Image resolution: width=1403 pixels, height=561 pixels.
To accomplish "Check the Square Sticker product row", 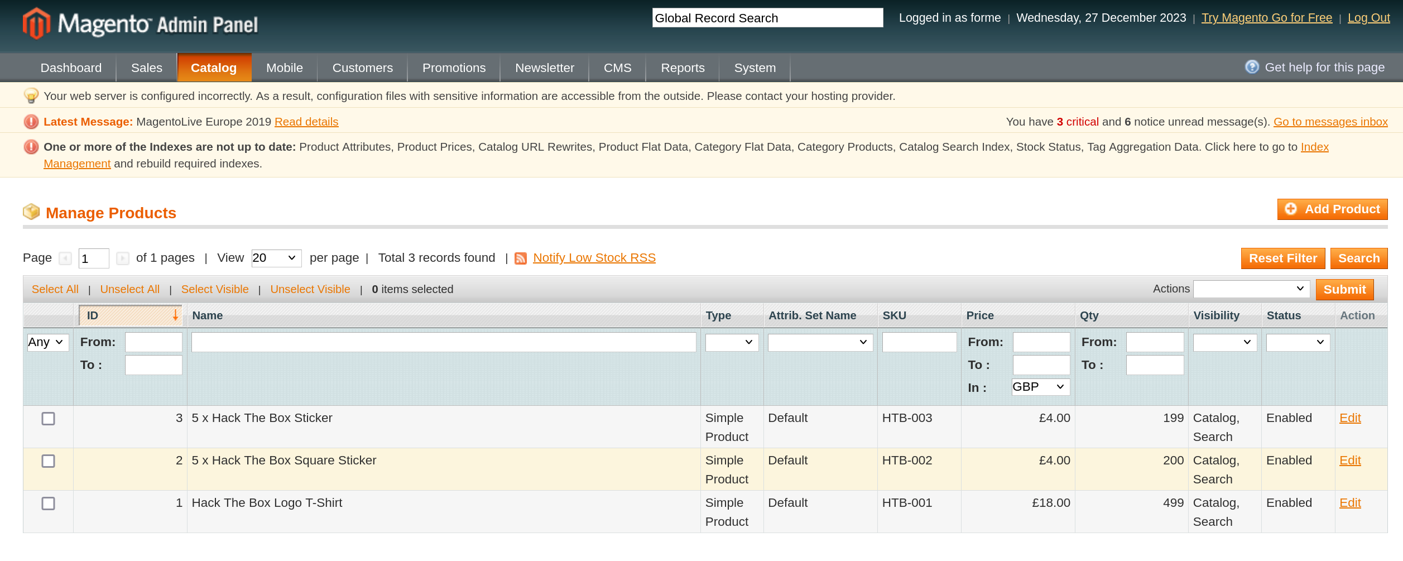I will (49, 461).
